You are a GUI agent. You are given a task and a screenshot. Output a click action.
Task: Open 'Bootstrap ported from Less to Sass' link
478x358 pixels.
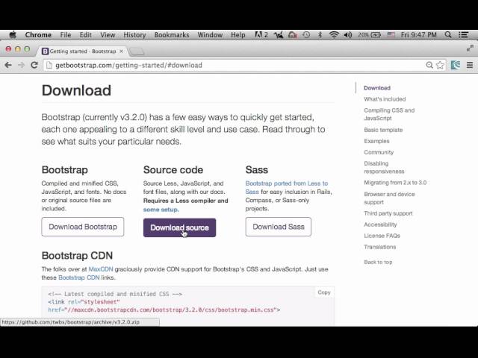point(287,187)
